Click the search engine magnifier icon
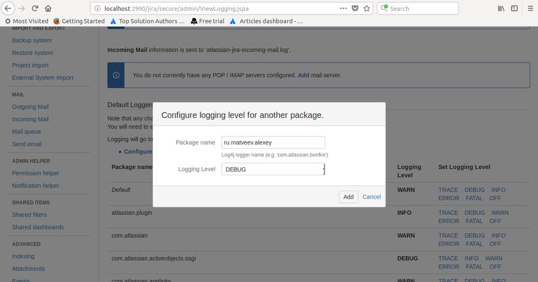This screenshot has width=538, height=282. 385,8
